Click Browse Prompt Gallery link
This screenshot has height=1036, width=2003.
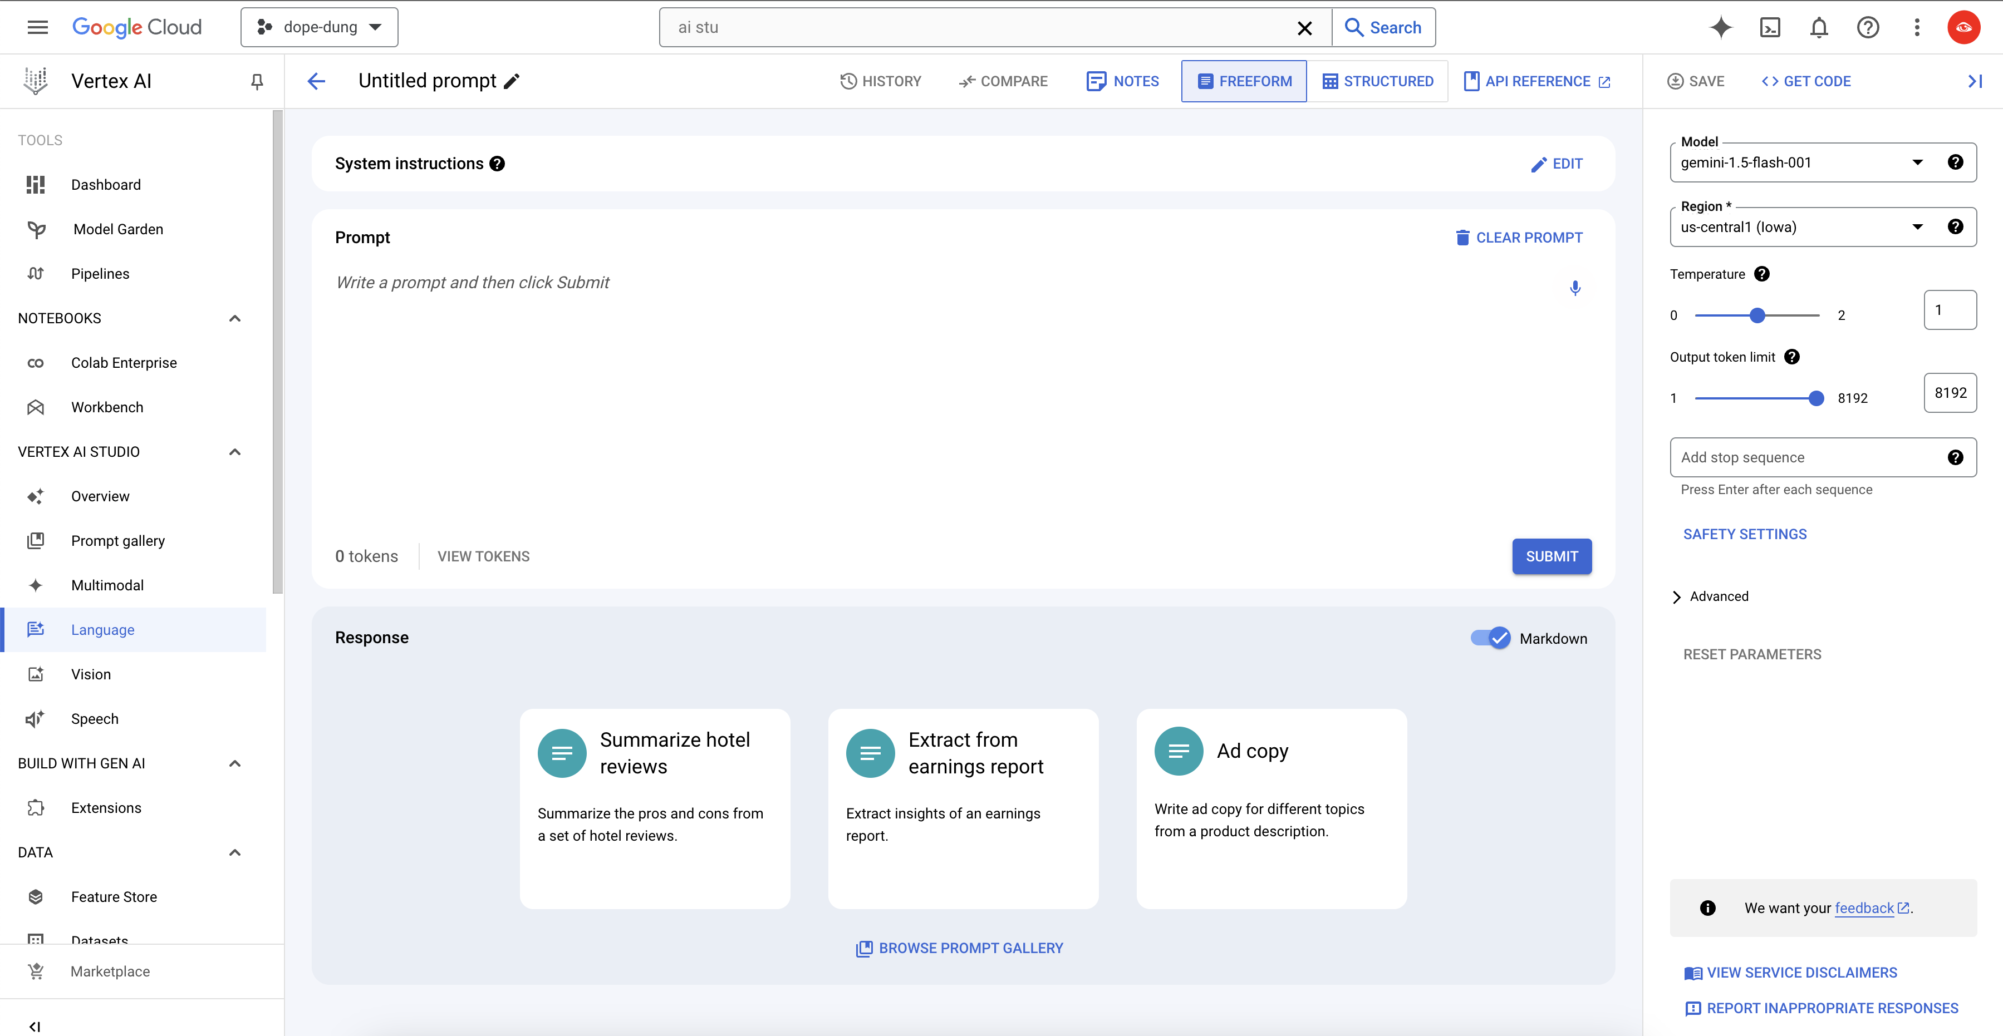960,948
